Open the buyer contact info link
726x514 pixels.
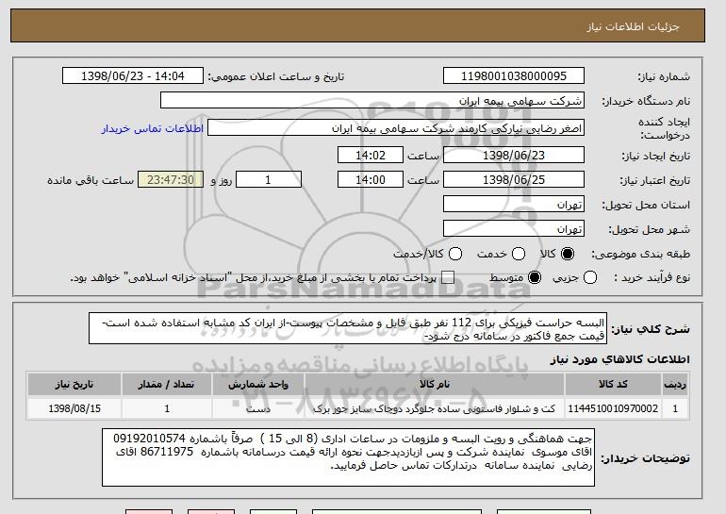(x=153, y=128)
